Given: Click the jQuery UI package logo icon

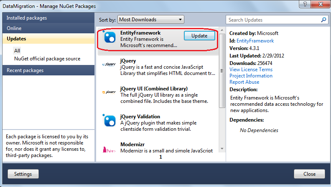Looking at the screenshot, I should pos(109,92).
